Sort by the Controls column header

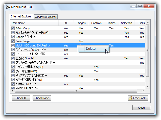point(96,23)
